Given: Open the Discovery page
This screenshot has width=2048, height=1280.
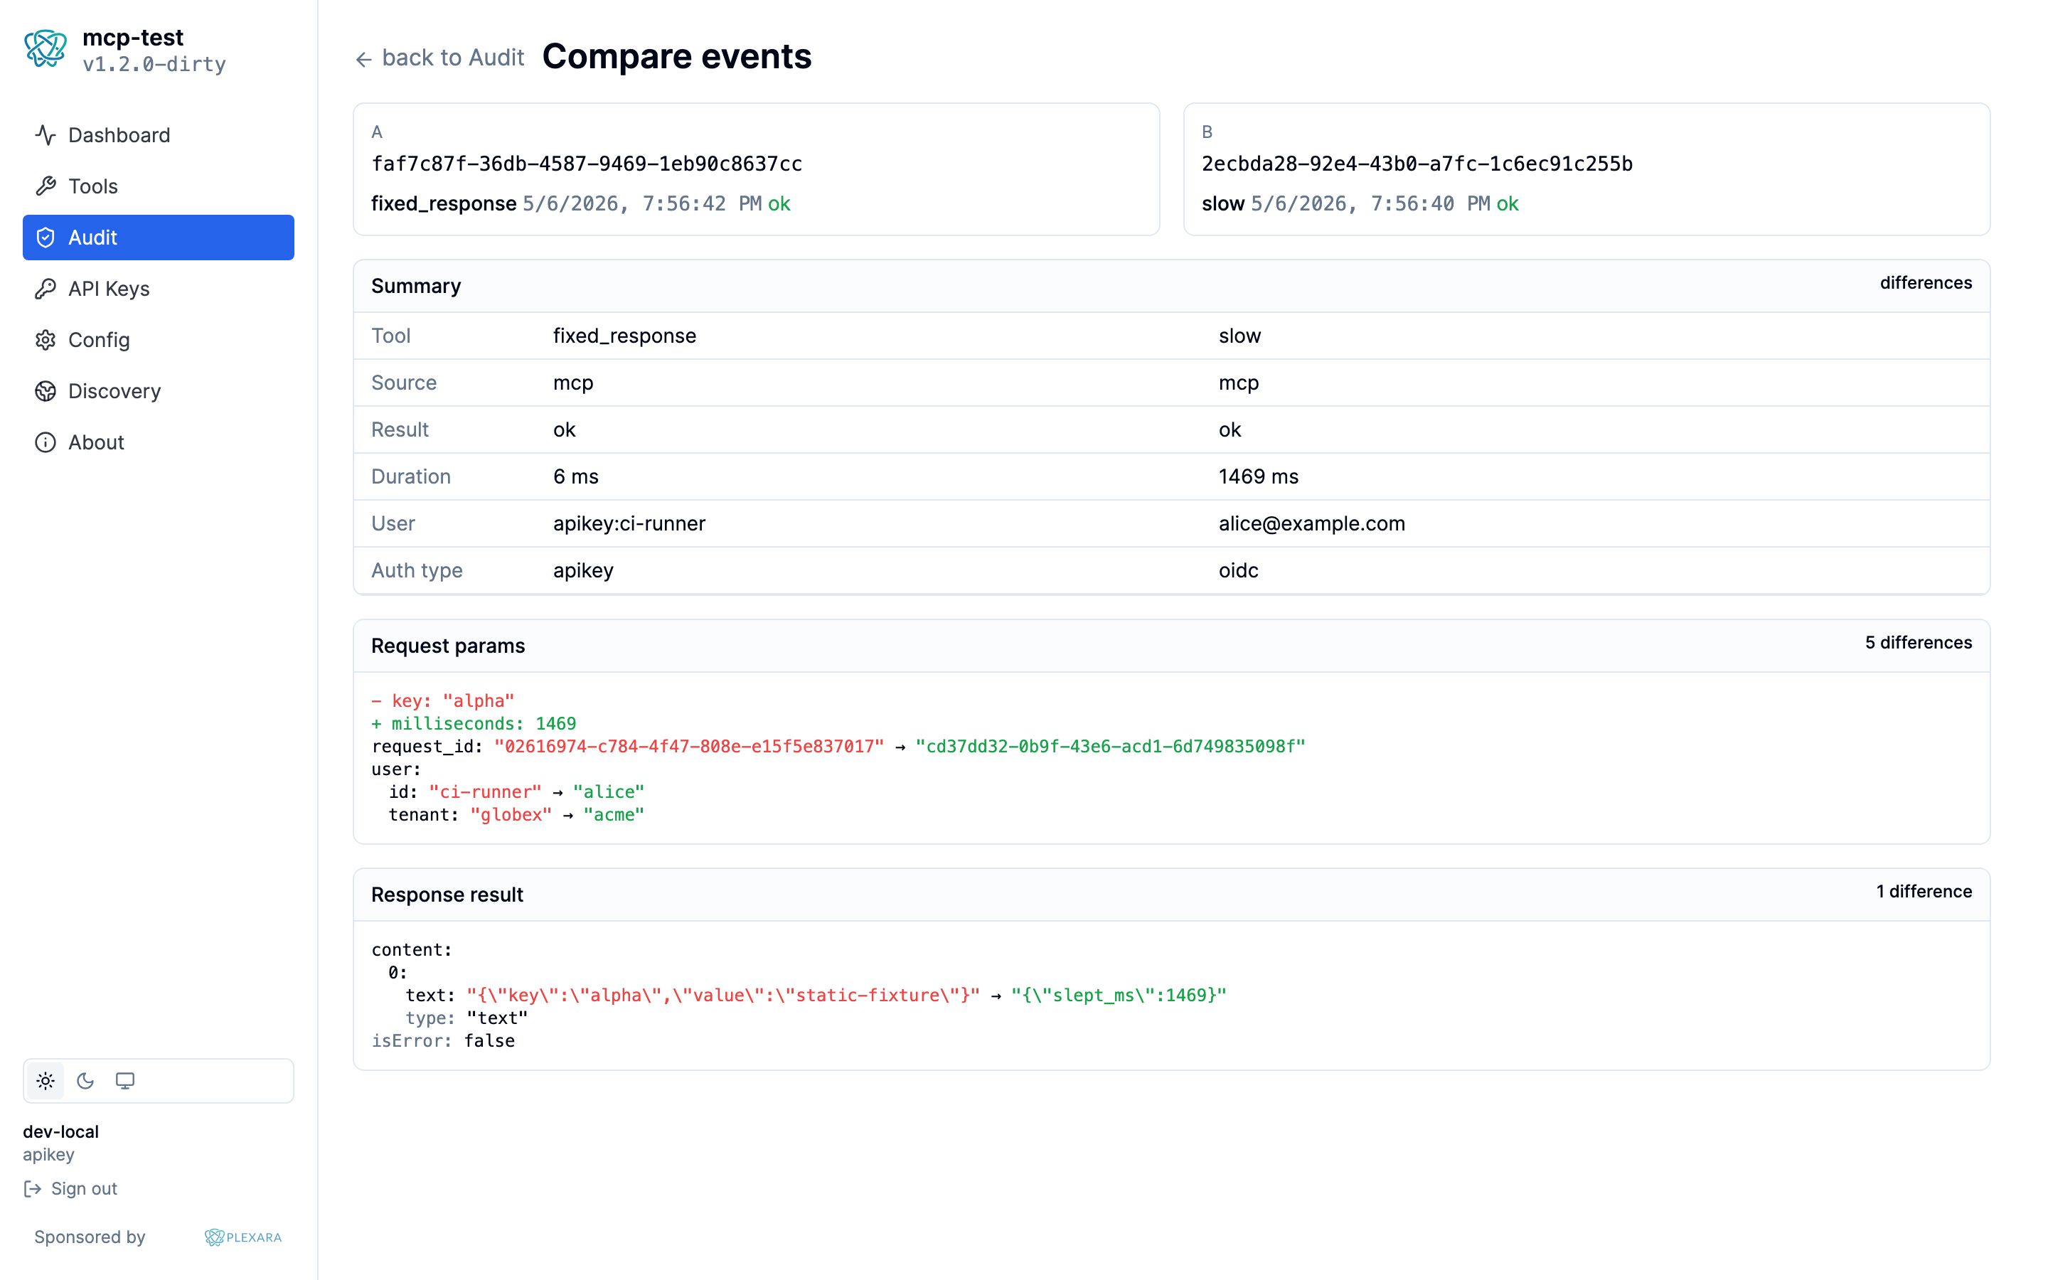Looking at the screenshot, I should (159, 391).
